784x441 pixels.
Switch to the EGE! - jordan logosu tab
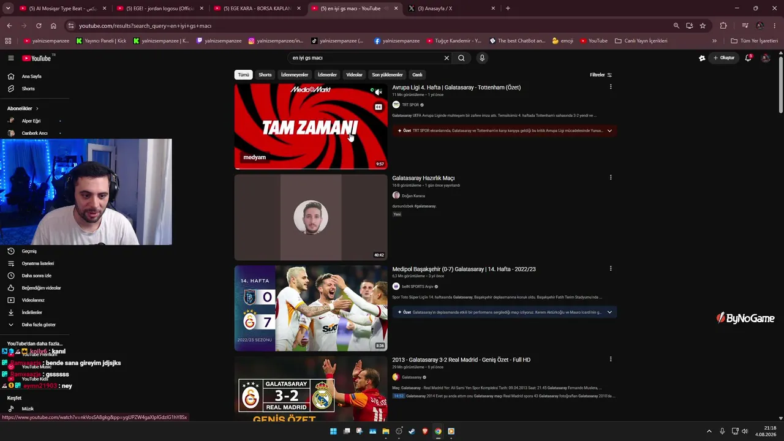[160, 9]
